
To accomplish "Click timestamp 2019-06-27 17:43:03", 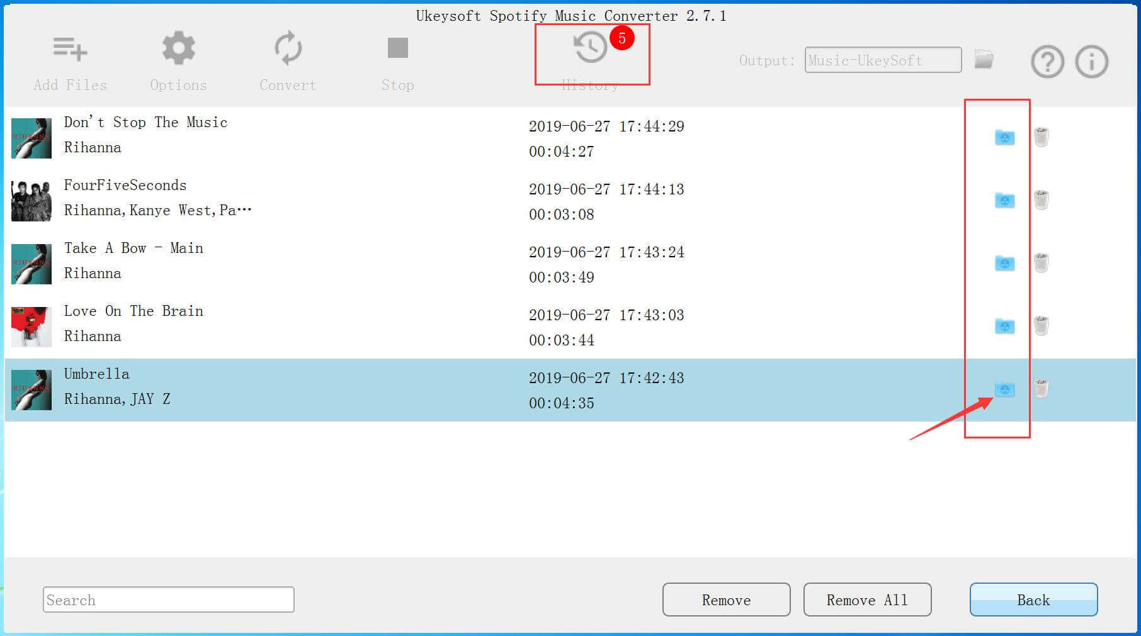I will [x=606, y=315].
